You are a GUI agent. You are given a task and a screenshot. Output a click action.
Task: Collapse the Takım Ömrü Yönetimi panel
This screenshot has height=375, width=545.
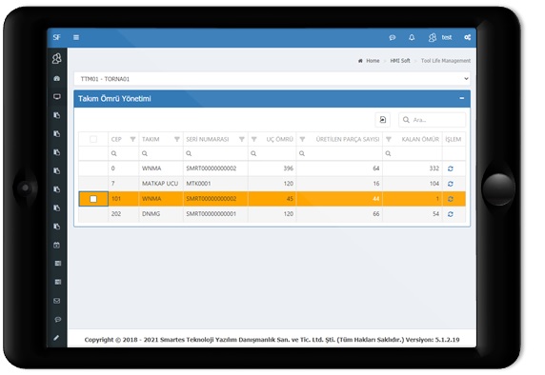pos(461,98)
